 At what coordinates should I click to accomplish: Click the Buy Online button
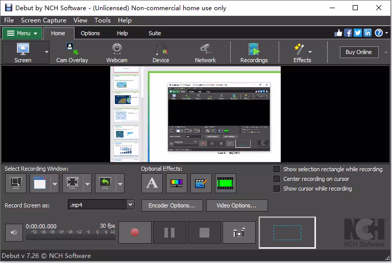[359, 52]
